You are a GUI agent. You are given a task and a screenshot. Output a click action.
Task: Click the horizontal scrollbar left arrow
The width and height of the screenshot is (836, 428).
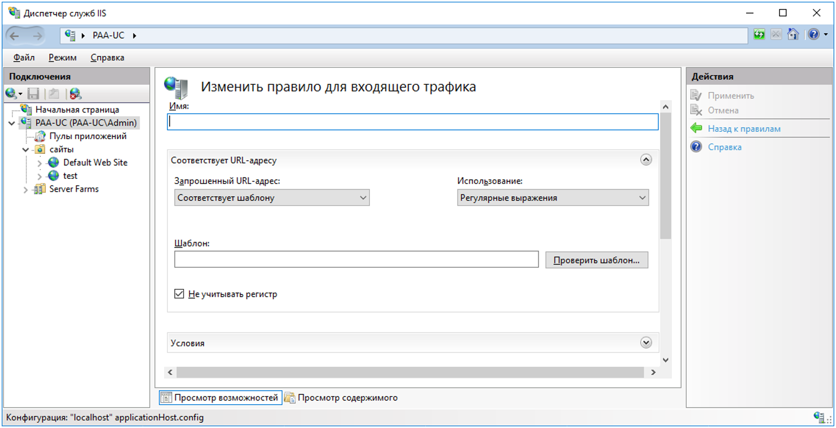coord(169,372)
